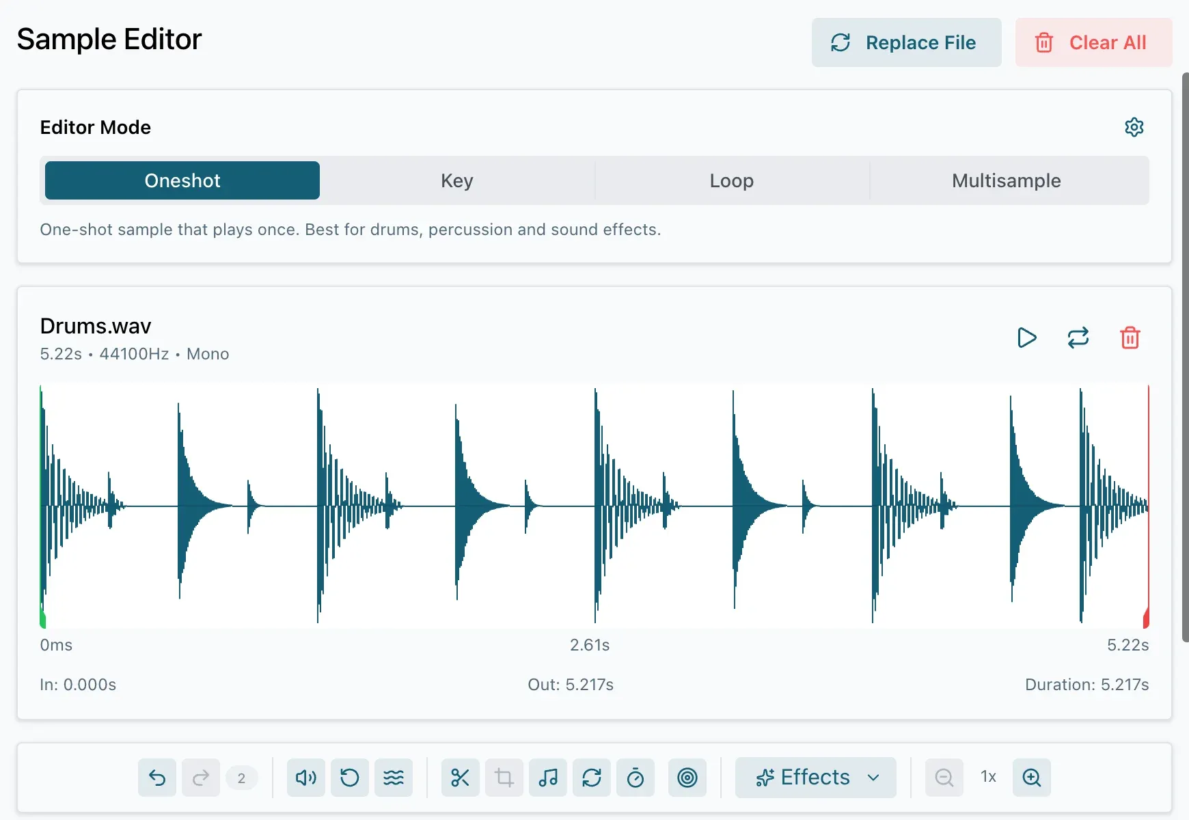Viewport: 1189px width, 820px height.
Task: Click the target concentric circles icon
Action: click(687, 778)
